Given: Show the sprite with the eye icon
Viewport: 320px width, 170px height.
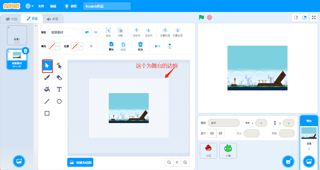Looking at the screenshot, I should [212, 133].
